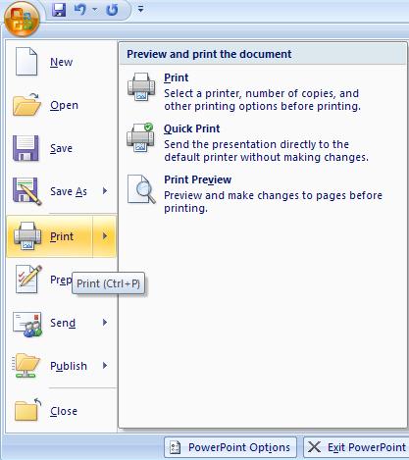The height and width of the screenshot is (460, 409).
Task: Choose Close from the Office menu
Action: click(62, 411)
